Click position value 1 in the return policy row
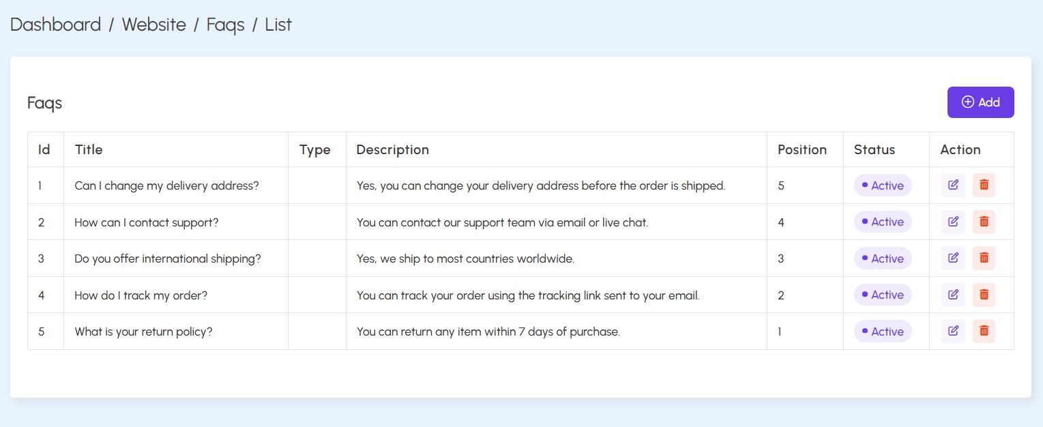 pyautogui.click(x=780, y=332)
